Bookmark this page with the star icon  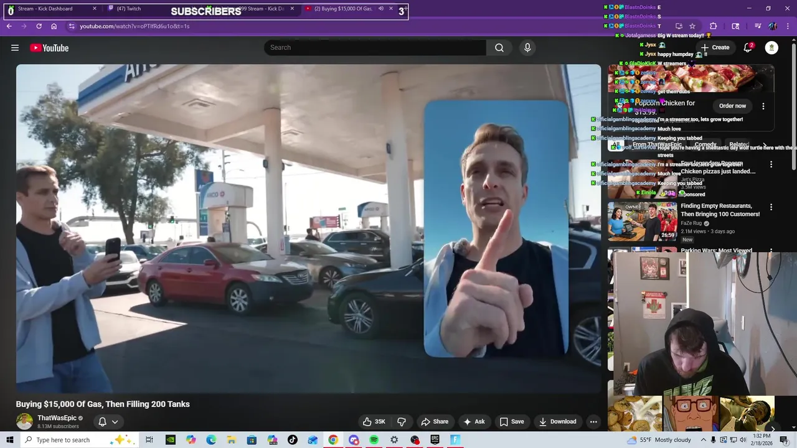[692, 26]
